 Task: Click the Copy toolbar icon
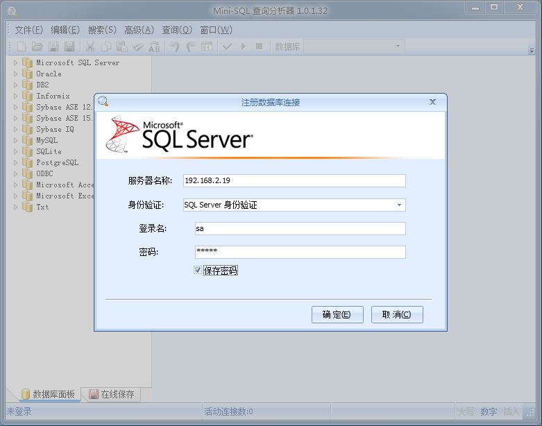(106, 46)
